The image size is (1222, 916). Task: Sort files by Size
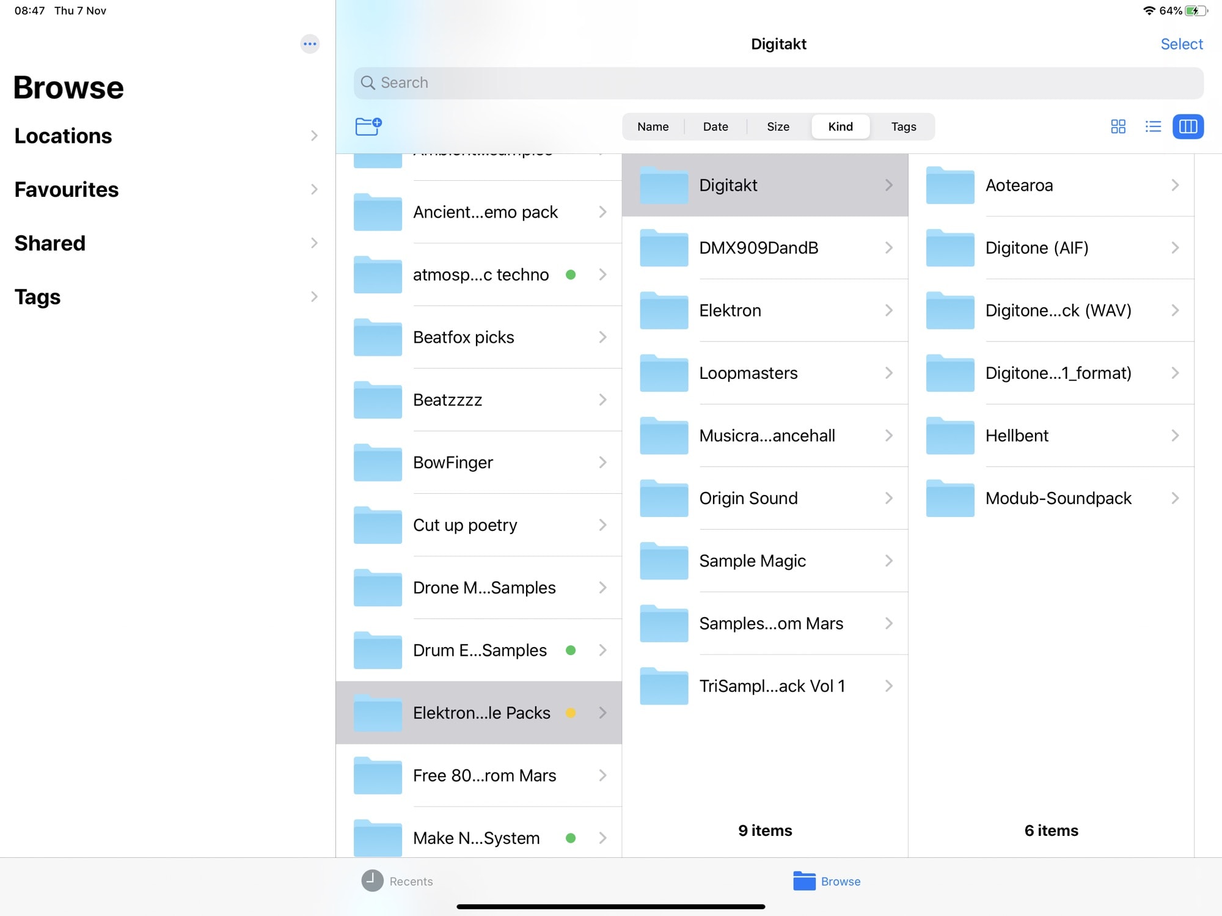coord(777,126)
